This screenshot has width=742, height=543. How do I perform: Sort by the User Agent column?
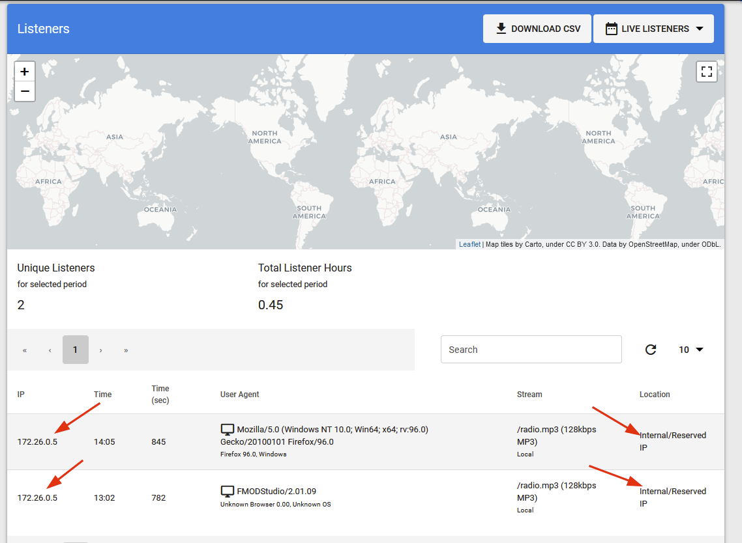(x=240, y=394)
